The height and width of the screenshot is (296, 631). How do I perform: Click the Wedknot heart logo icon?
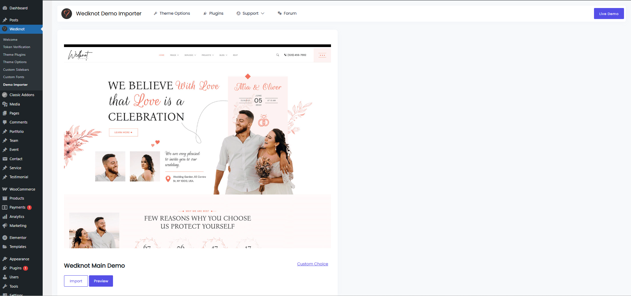pyautogui.click(x=67, y=14)
